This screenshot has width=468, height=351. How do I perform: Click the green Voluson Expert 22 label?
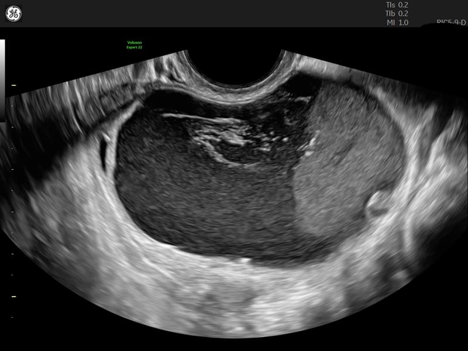(135, 45)
